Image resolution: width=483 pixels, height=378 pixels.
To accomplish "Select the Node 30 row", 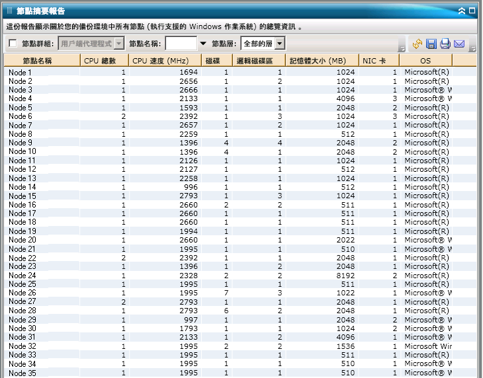I will (240, 328).
